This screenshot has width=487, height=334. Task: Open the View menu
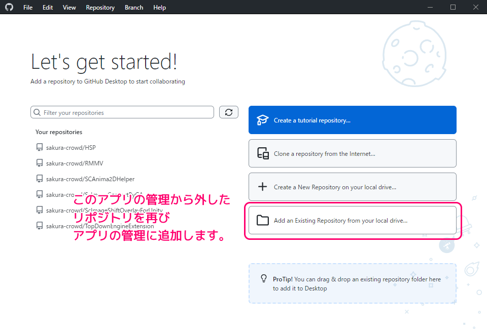(x=69, y=8)
